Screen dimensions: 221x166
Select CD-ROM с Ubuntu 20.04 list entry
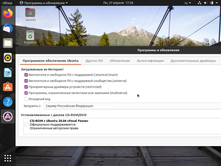tap(122, 124)
